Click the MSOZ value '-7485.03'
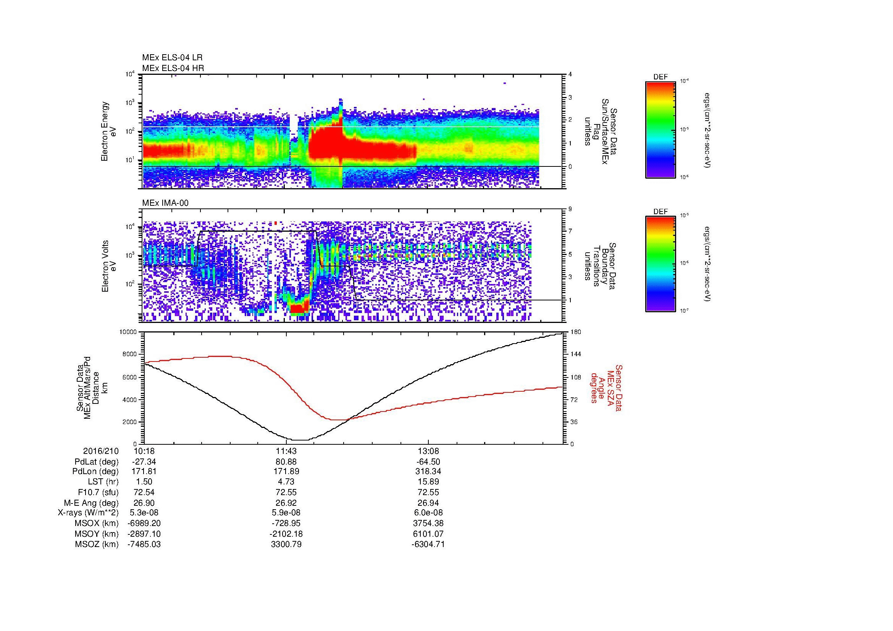This screenshot has height=631, width=893. click(x=144, y=544)
